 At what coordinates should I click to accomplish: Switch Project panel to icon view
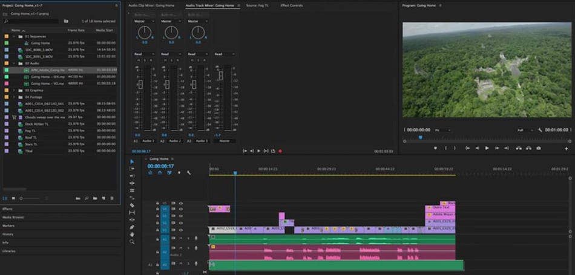13,198
